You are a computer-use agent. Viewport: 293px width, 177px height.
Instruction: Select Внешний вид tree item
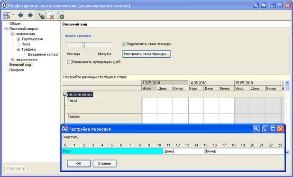pos(20,65)
